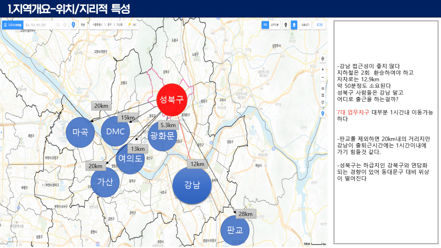Image resolution: width=441 pixels, height=248 pixels.
Task: Click the 마곡 circle
Action: tap(80, 132)
